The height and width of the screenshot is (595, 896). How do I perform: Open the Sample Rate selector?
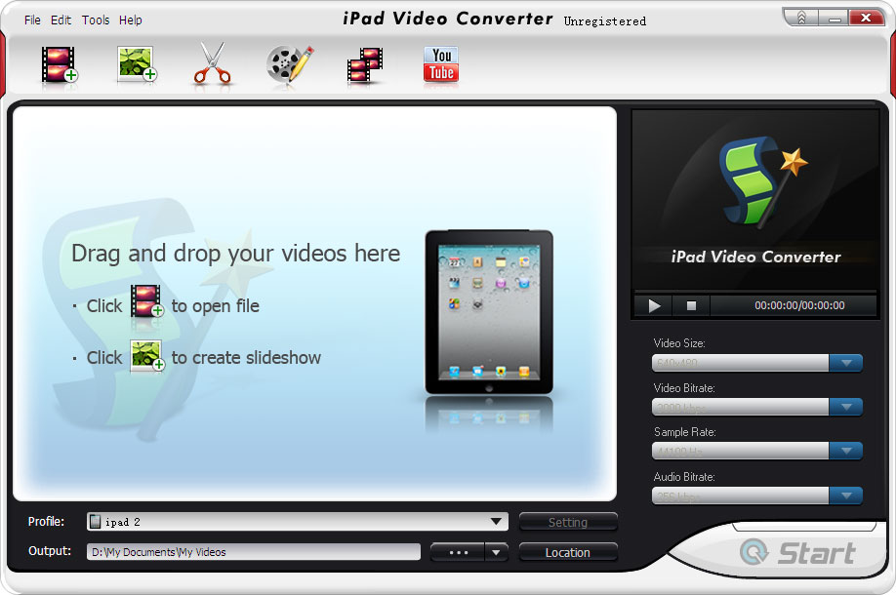(846, 451)
